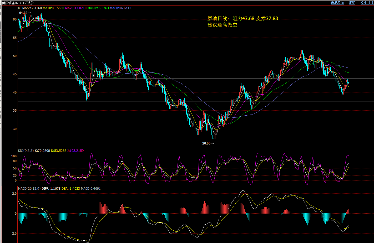The height and width of the screenshot is (243, 374).
Task: Select the yellow MA10 indicator label
Action: point(53,8)
